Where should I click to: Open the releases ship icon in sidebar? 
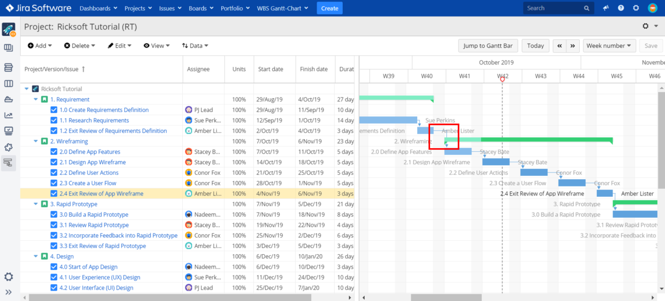tap(8, 99)
